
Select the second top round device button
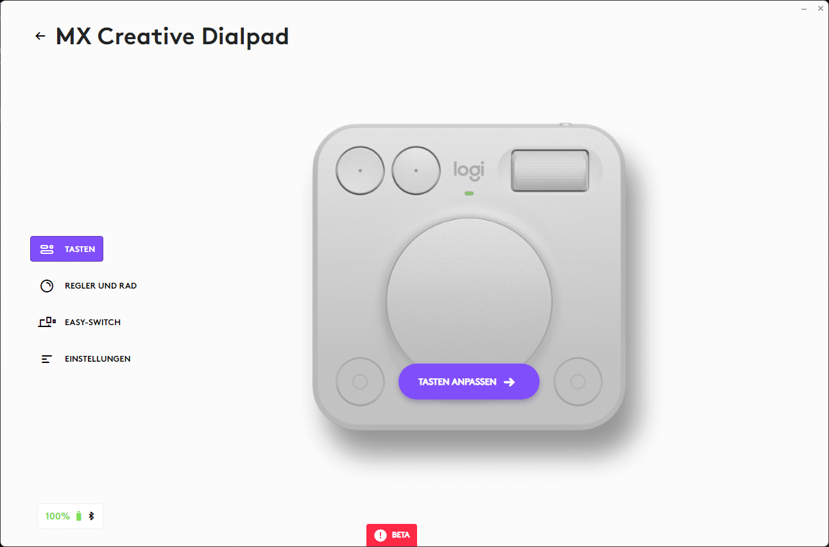point(416,171)
